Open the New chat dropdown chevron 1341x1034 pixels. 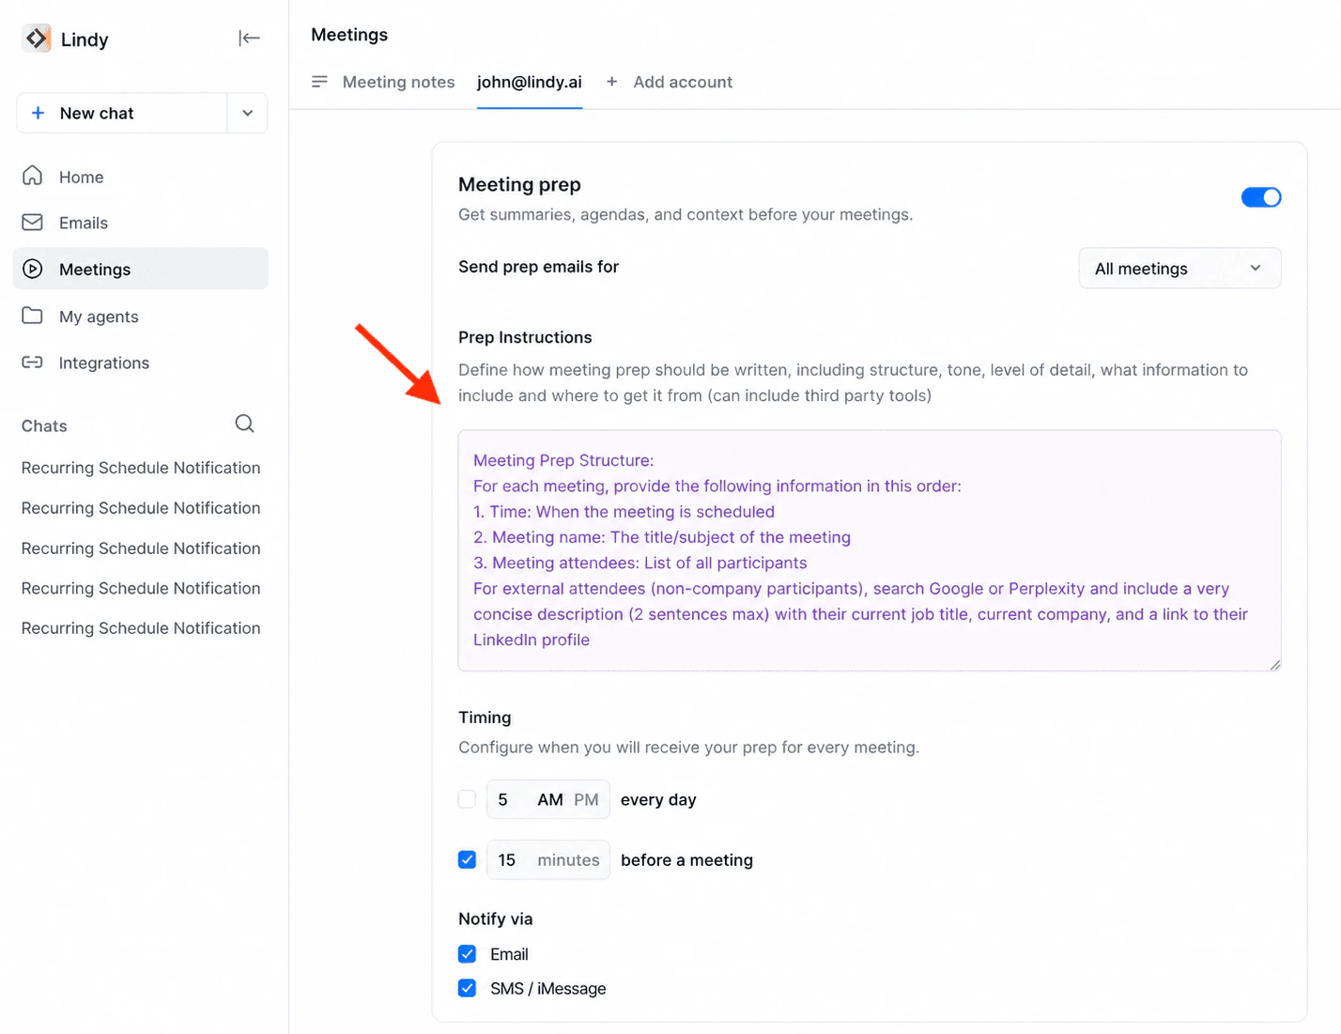248,114
